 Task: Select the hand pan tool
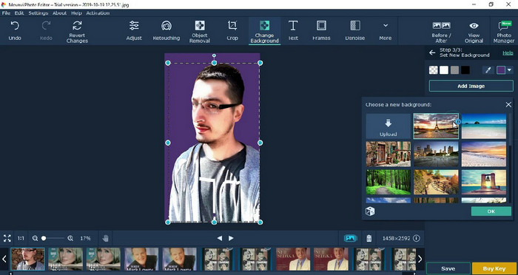(x=105, y=238)
